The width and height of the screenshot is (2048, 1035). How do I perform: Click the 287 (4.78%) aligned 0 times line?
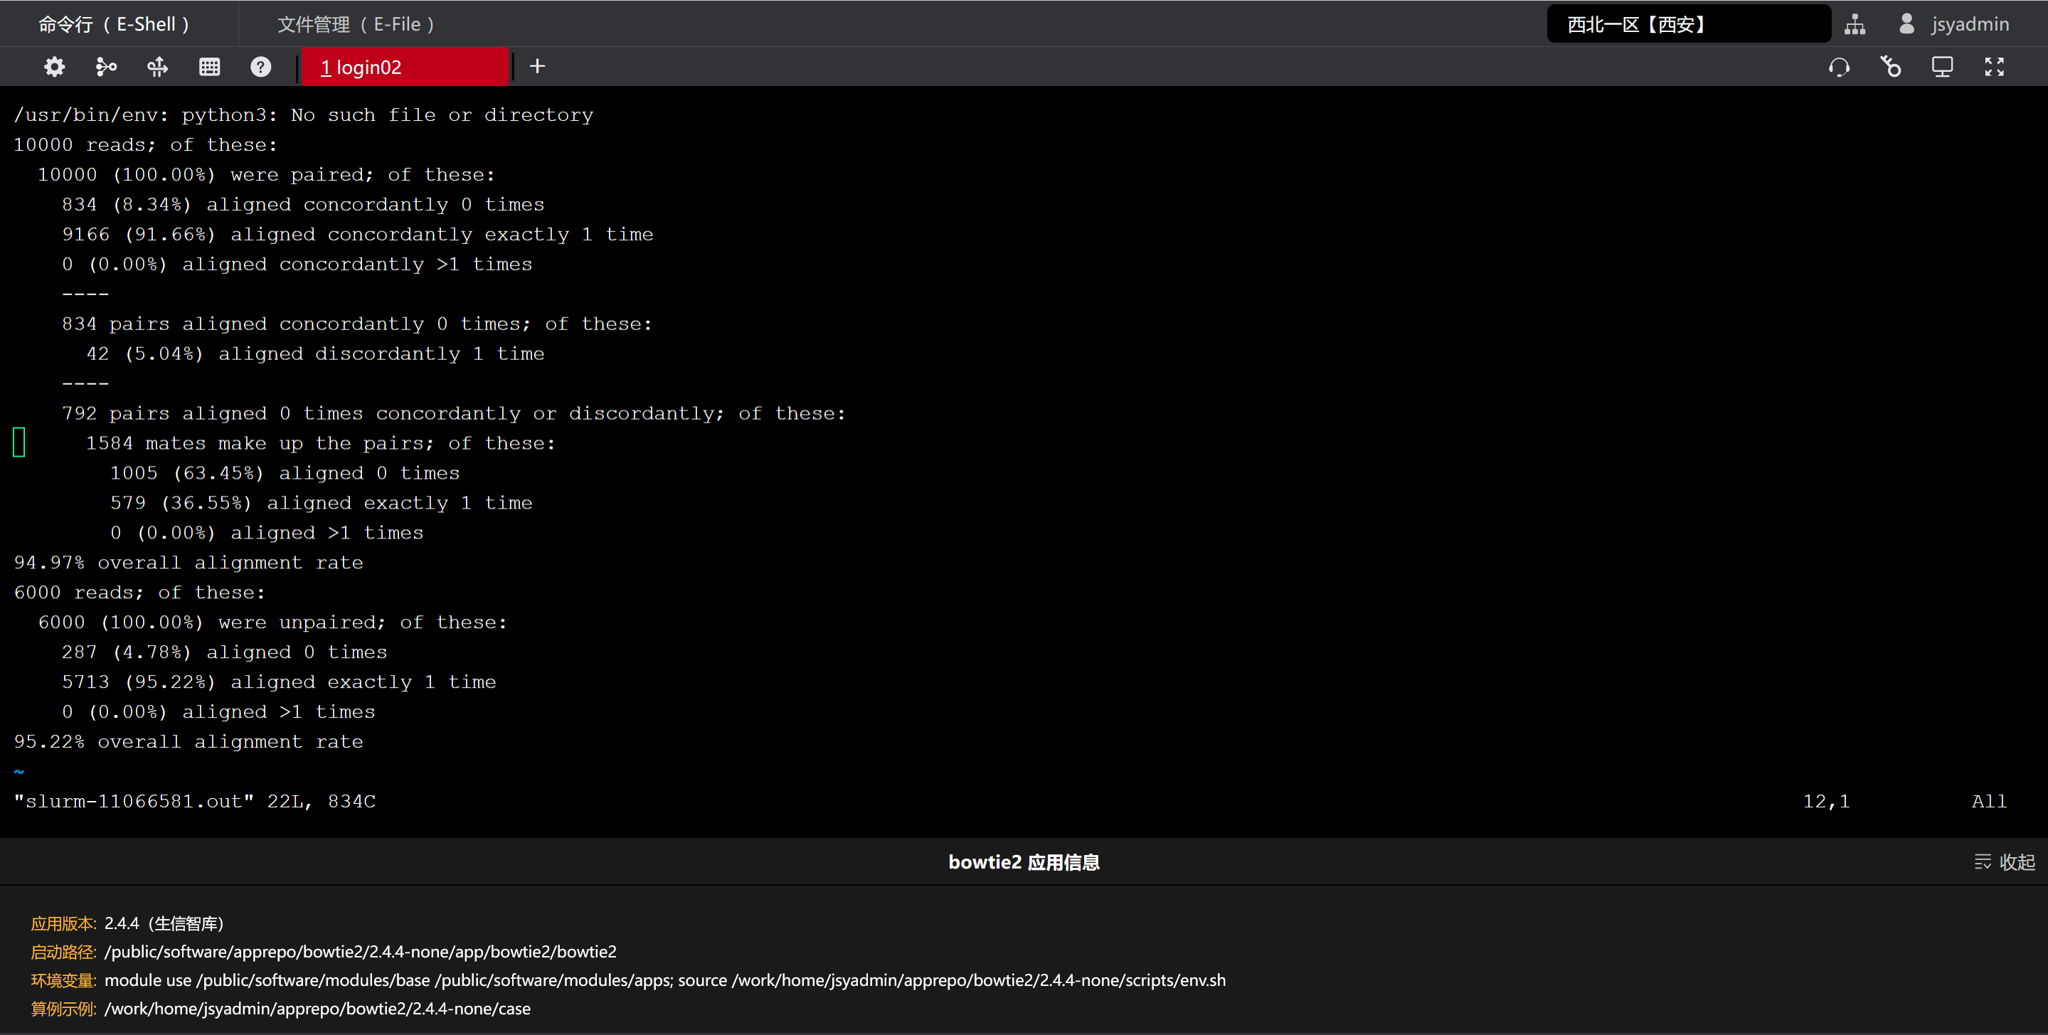(225, 652)
